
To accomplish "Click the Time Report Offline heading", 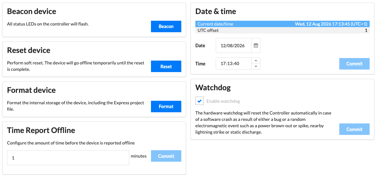I will [41, 130].
